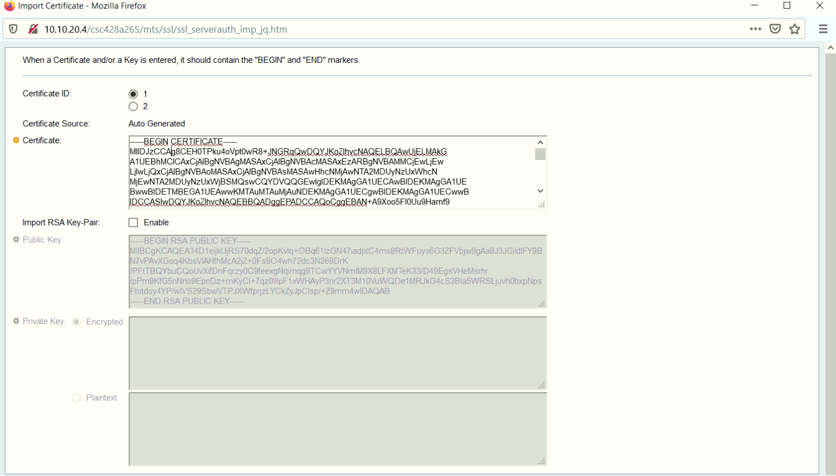The image size is (836, 476).
Task: Click inside the Certificate text area
Action: tap(331, 172)
